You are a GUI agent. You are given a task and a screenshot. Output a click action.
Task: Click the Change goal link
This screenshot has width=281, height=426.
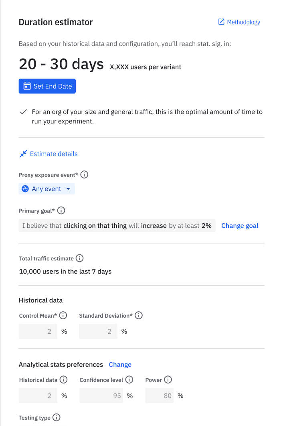click(240, 225)
